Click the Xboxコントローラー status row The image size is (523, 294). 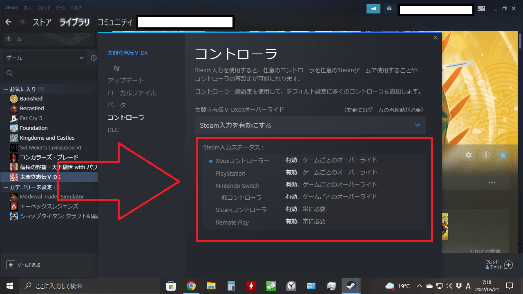pyautogui.click(x=314, y=160)
